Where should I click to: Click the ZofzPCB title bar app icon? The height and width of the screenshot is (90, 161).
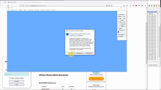[x=9, y=8]
